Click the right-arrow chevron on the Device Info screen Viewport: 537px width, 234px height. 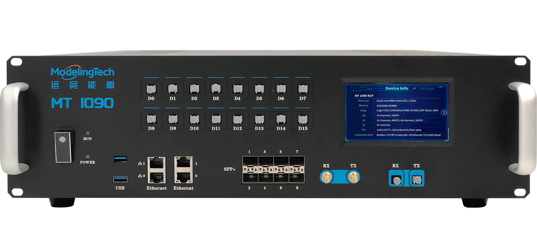[x=444, y=112]
